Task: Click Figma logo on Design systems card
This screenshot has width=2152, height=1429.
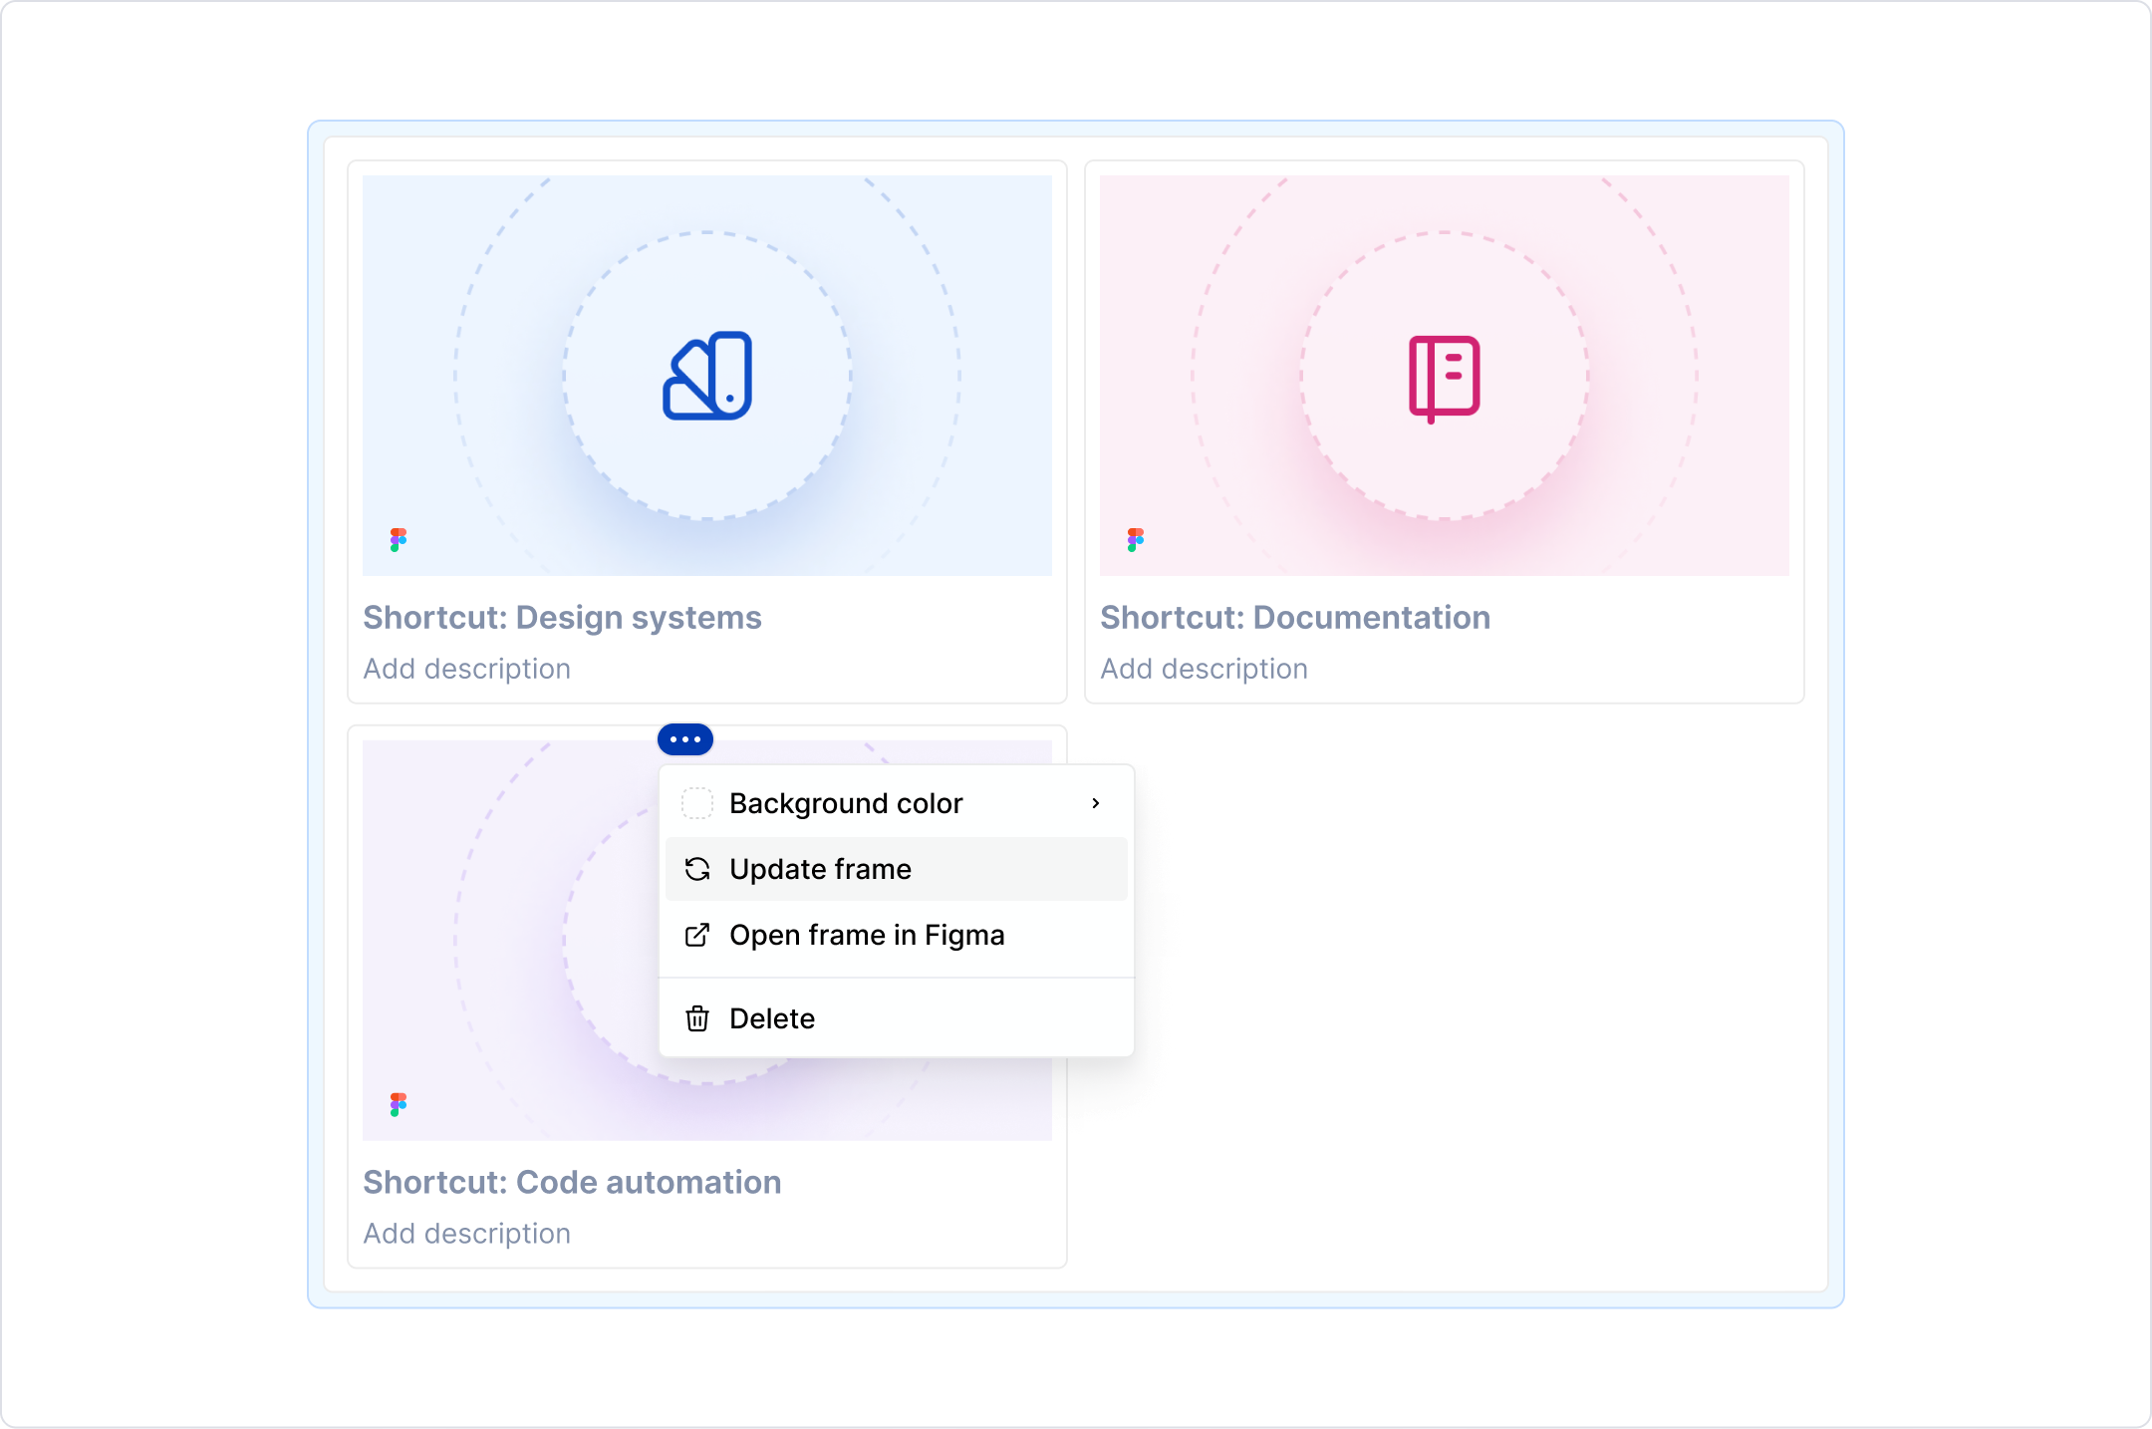Action: pos(399,540)
